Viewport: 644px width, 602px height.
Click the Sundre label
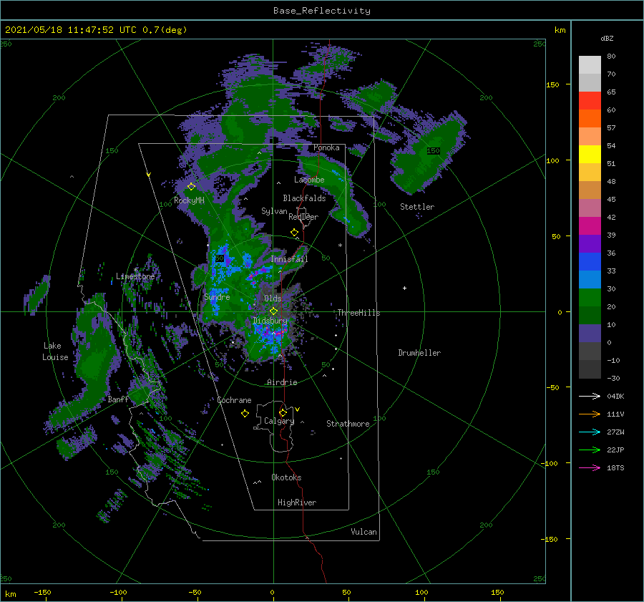coord(217,297)
